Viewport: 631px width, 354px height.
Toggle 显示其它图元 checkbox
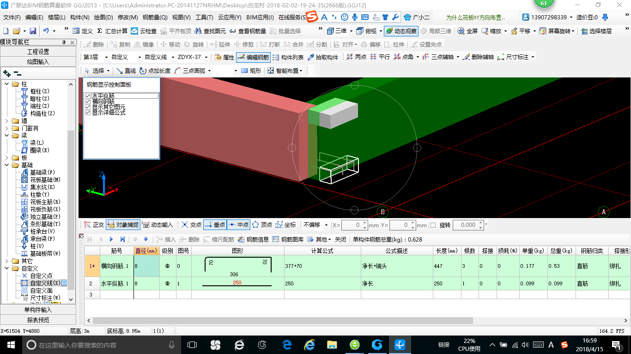[88, 107]
